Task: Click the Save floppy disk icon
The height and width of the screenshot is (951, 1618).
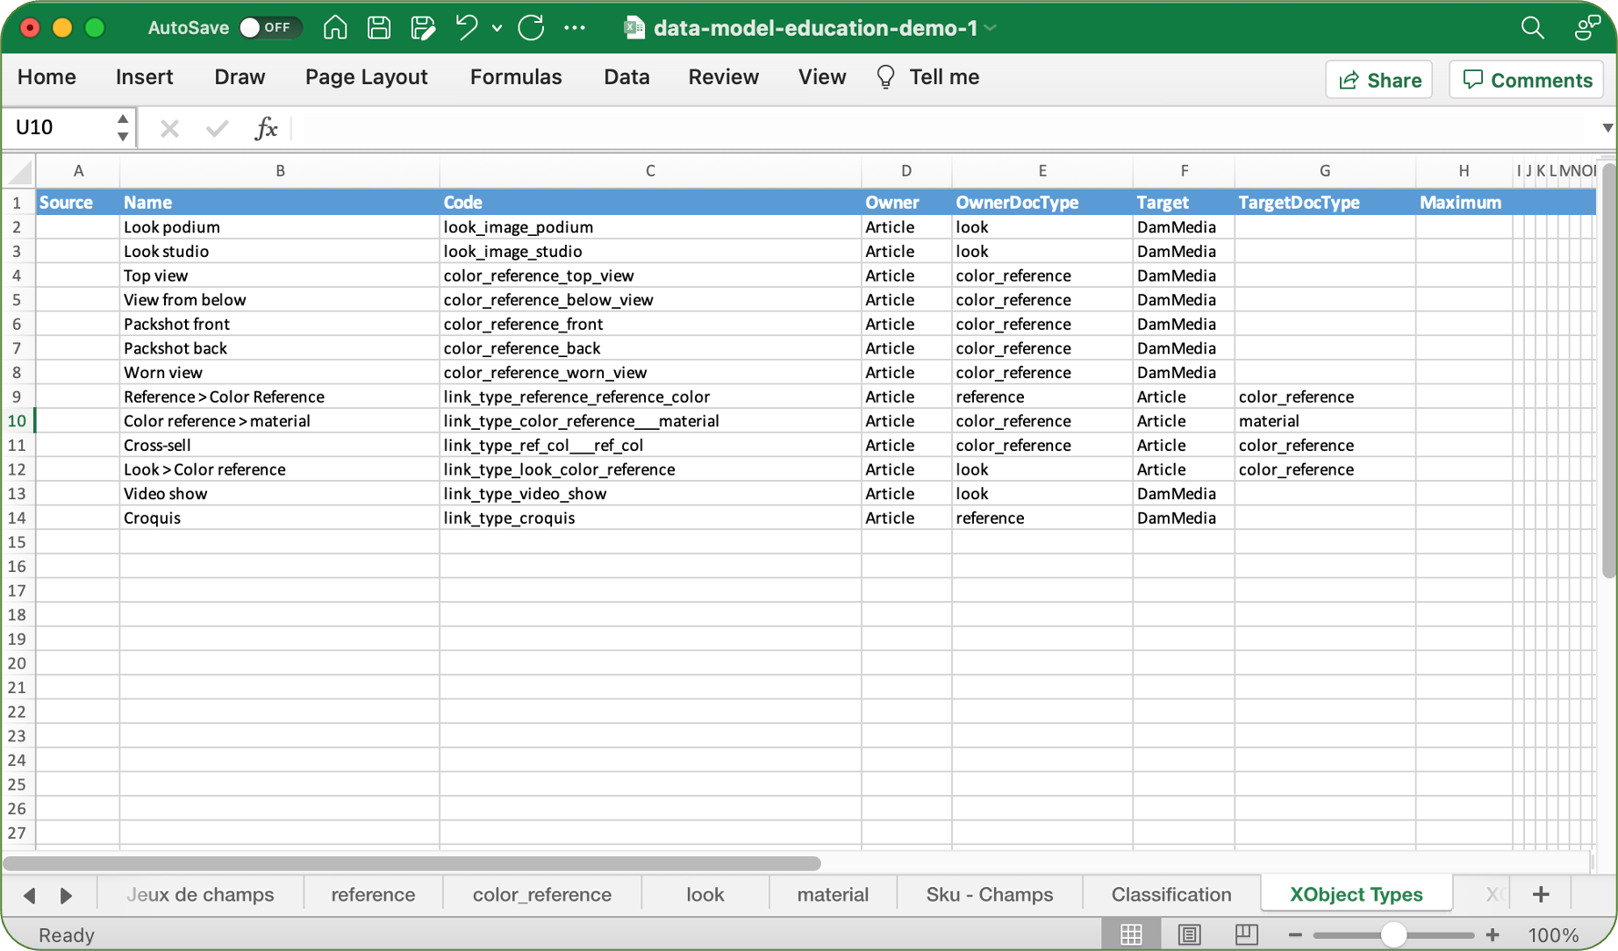Action: (379, 27)
